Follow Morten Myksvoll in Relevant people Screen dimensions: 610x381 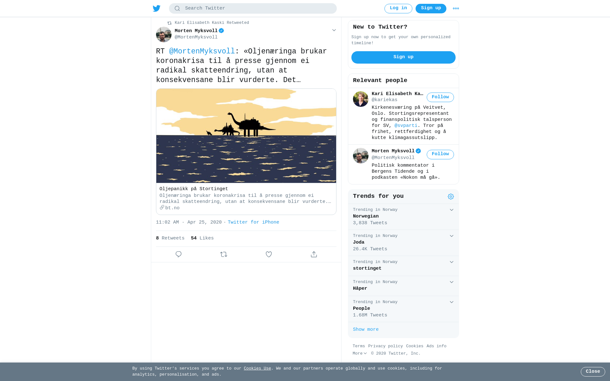[x=440, y=154]
